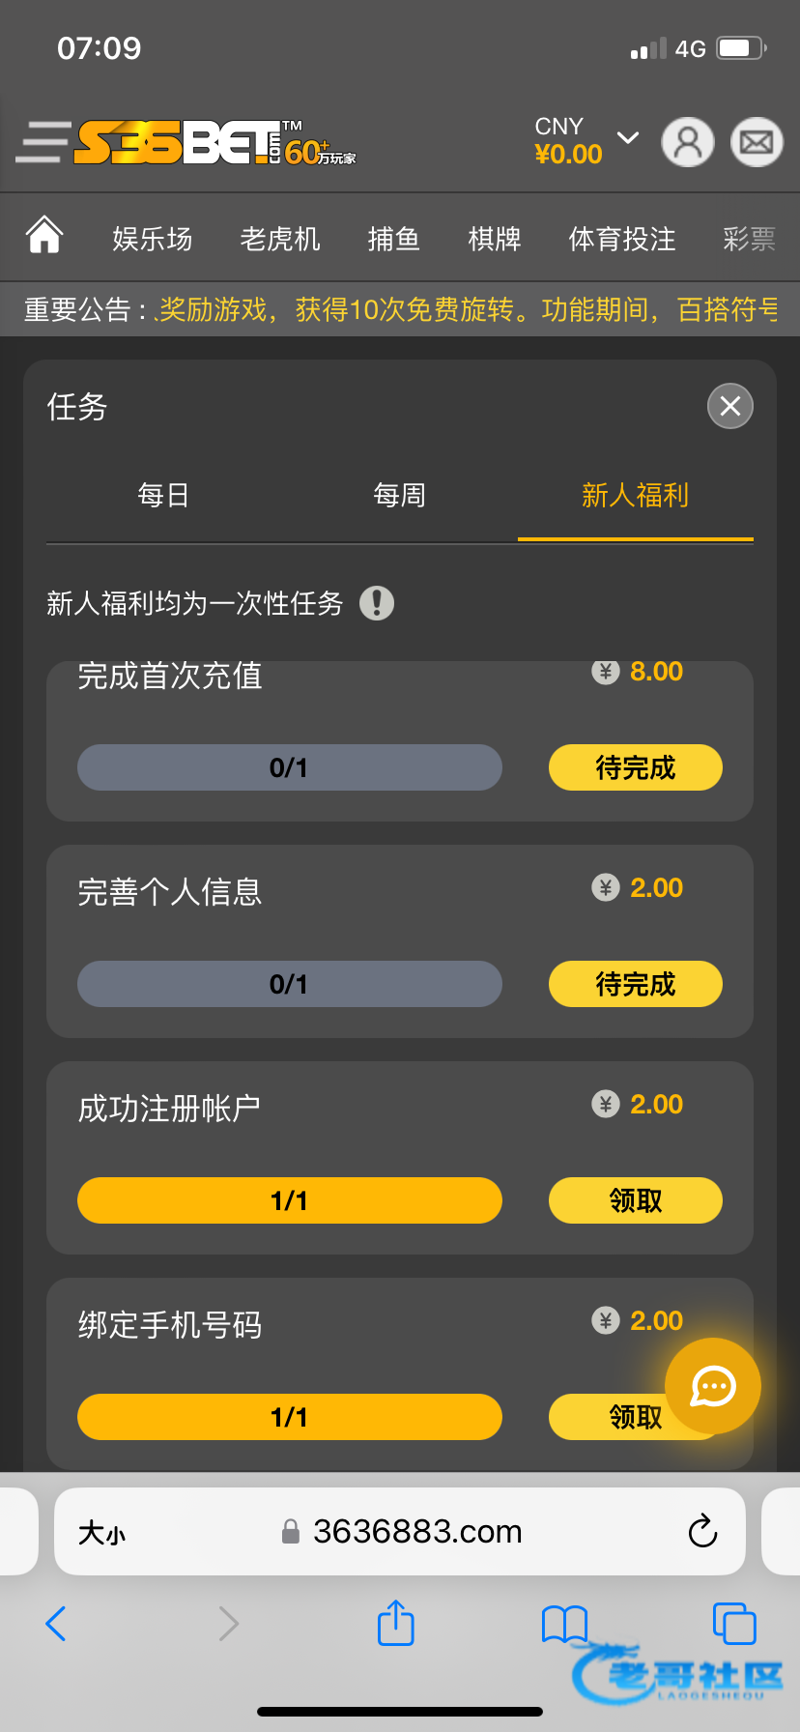800x1732 pixels.
Task: Open the mail messages icon
Action: (x=756, y=143)
